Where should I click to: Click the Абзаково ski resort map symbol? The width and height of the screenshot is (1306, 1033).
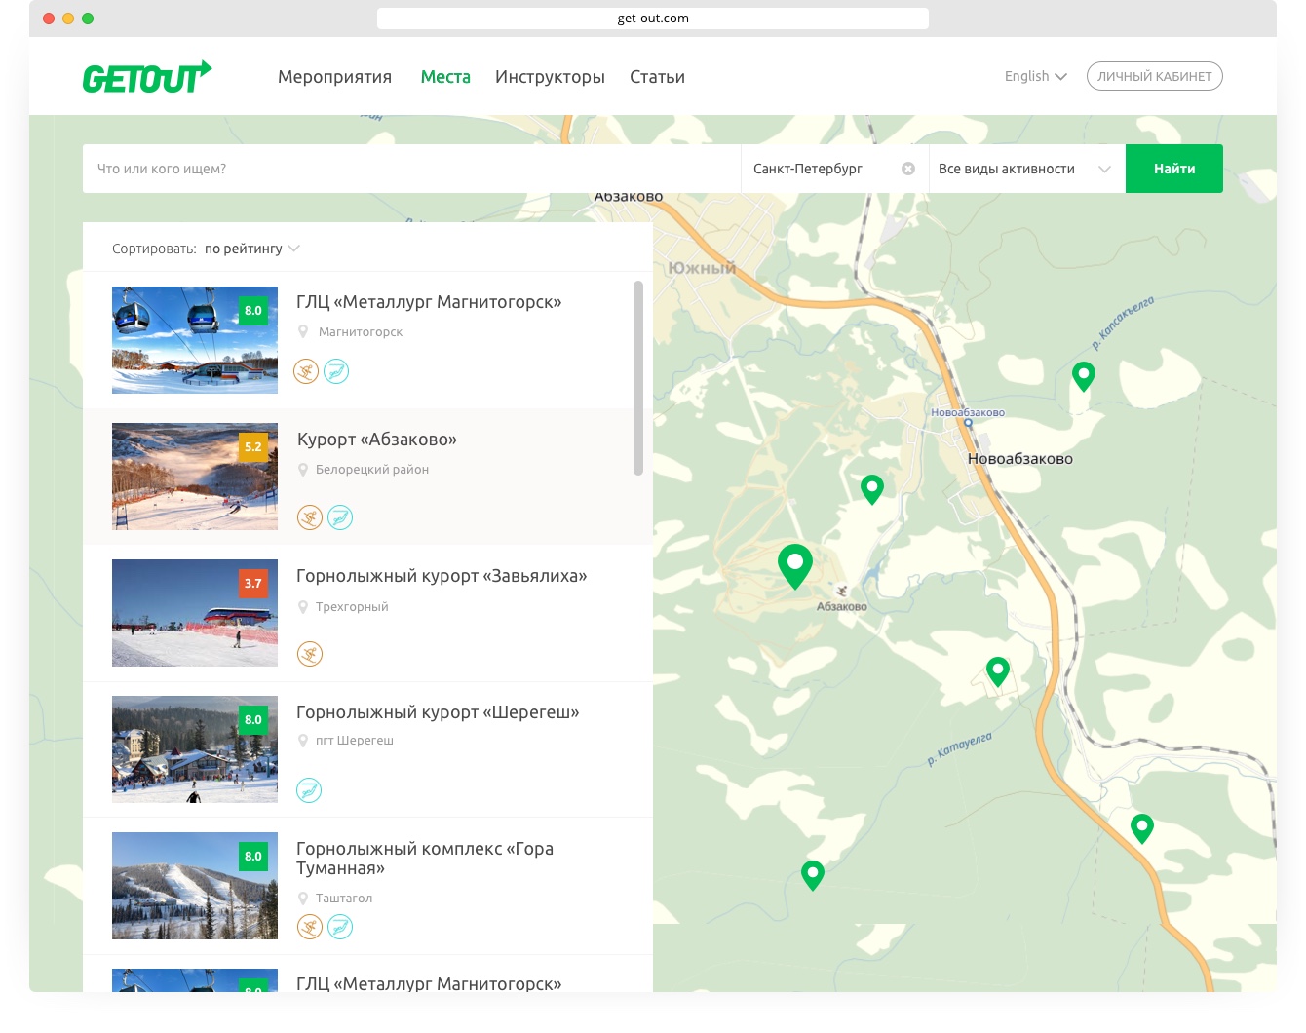(842, 591)
